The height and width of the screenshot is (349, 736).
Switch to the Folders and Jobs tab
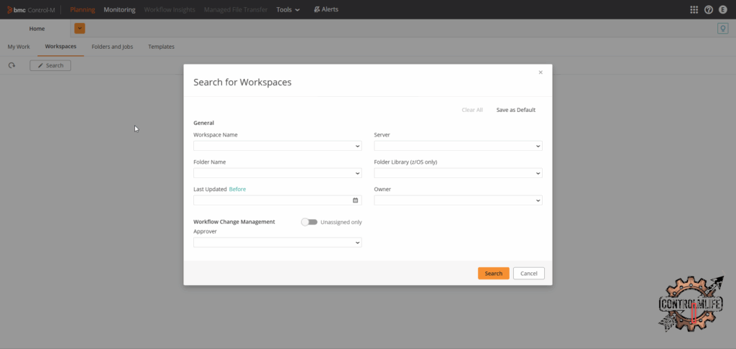click(x=112, y=47)
